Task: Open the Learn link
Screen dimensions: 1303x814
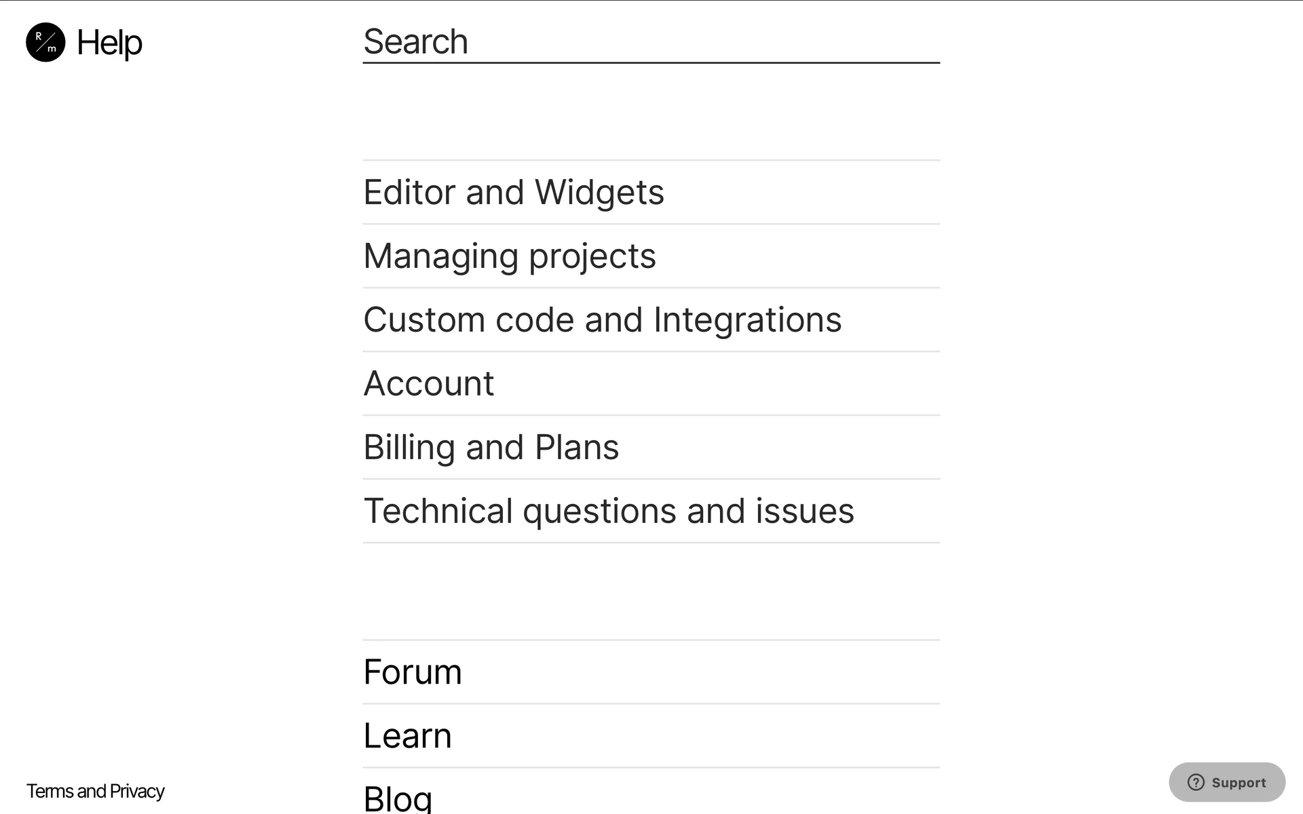Action: point(407,735)
